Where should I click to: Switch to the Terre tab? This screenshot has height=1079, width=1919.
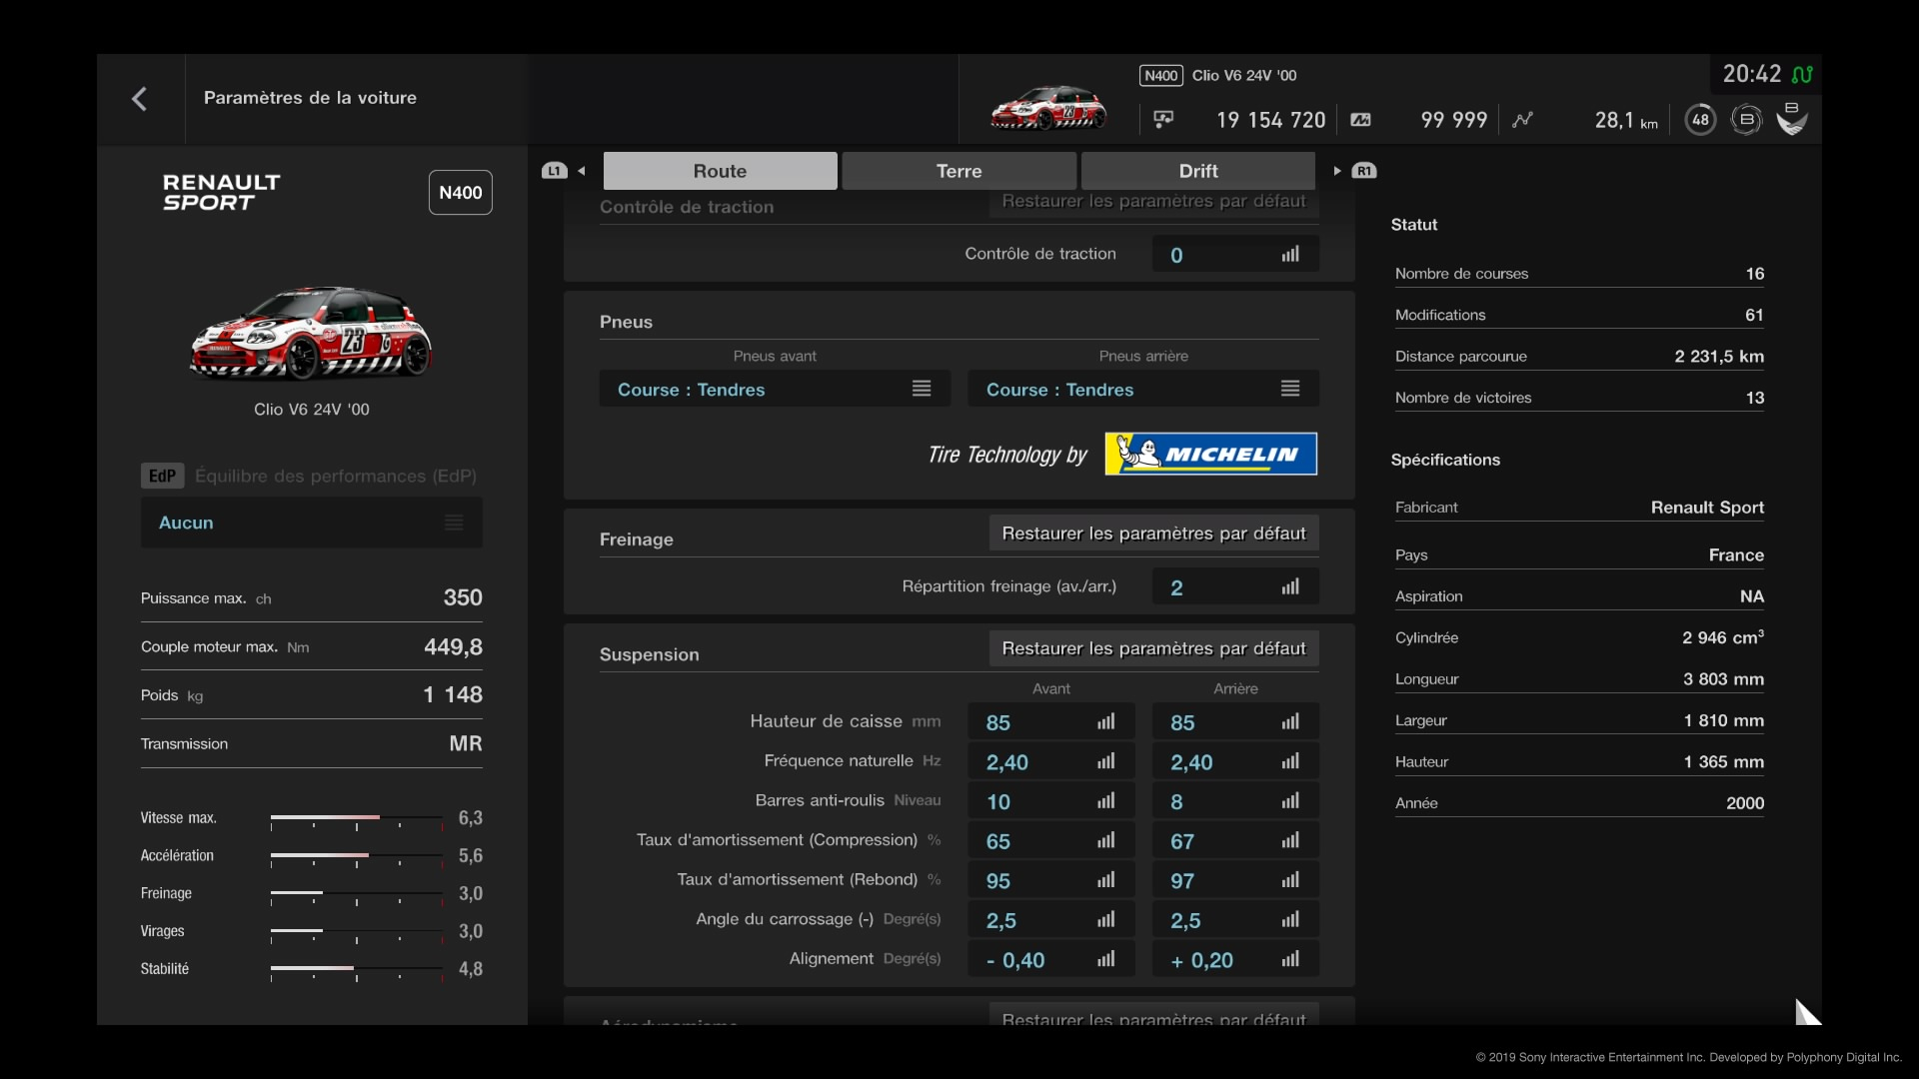(x=959, y=171)
